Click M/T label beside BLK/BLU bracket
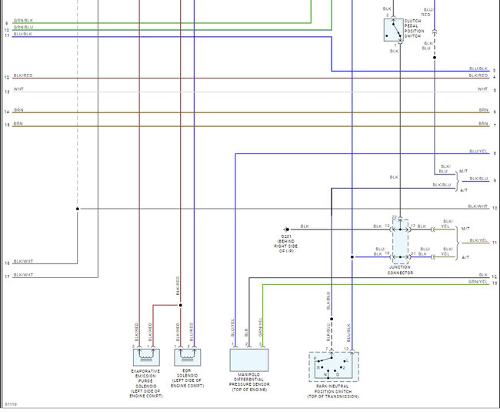Viewport: 500px width, 412px height. [x=463, y=172]
